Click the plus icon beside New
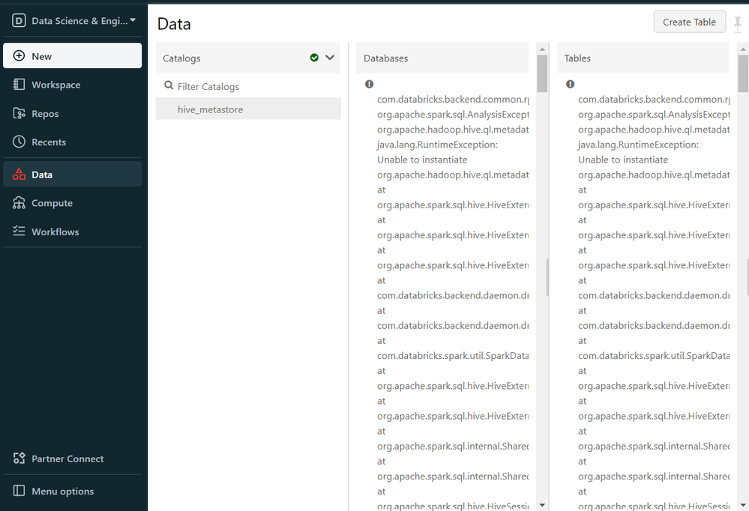The height and width of the screenshot is (511, 749). tap(19, 56)
